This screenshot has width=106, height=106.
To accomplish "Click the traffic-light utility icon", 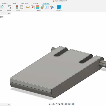I will (x=17, y=7).
